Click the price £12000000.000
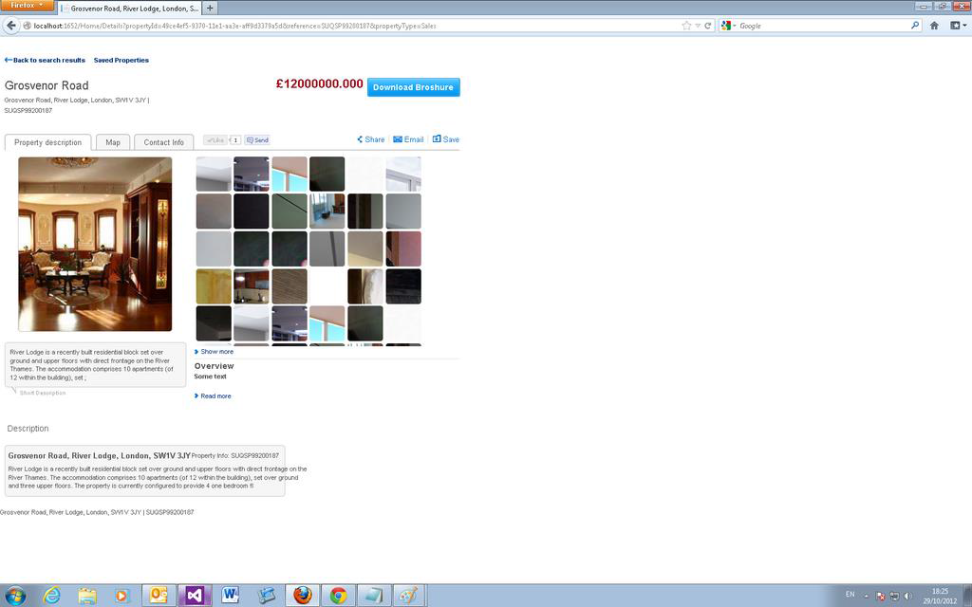The image size is (972, 607). (319, 83)
